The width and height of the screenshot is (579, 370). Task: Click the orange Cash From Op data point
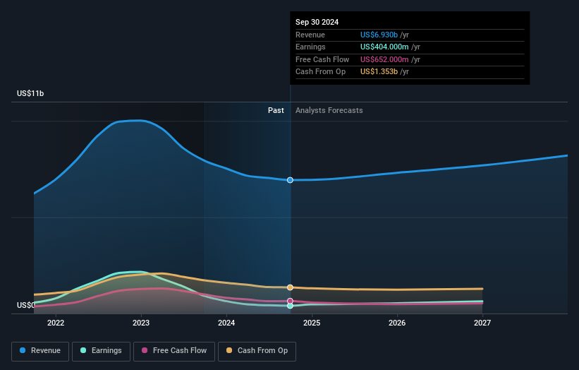pyautogui.click(x=291, y=287)
